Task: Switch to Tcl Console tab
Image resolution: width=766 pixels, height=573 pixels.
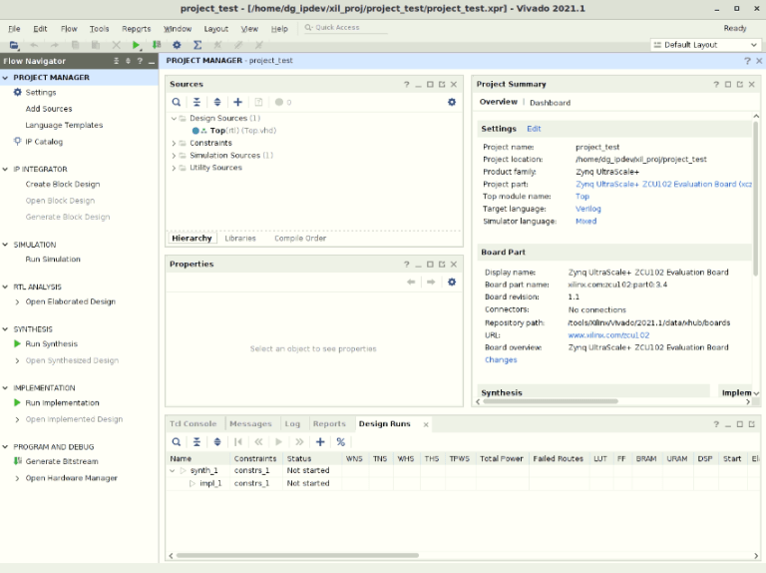Action: click(x=192, y=424)
